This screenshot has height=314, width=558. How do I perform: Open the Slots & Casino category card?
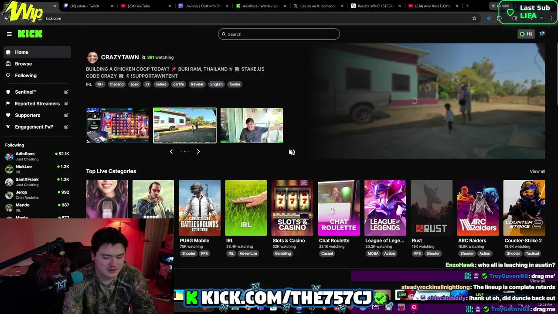point(292,208)
